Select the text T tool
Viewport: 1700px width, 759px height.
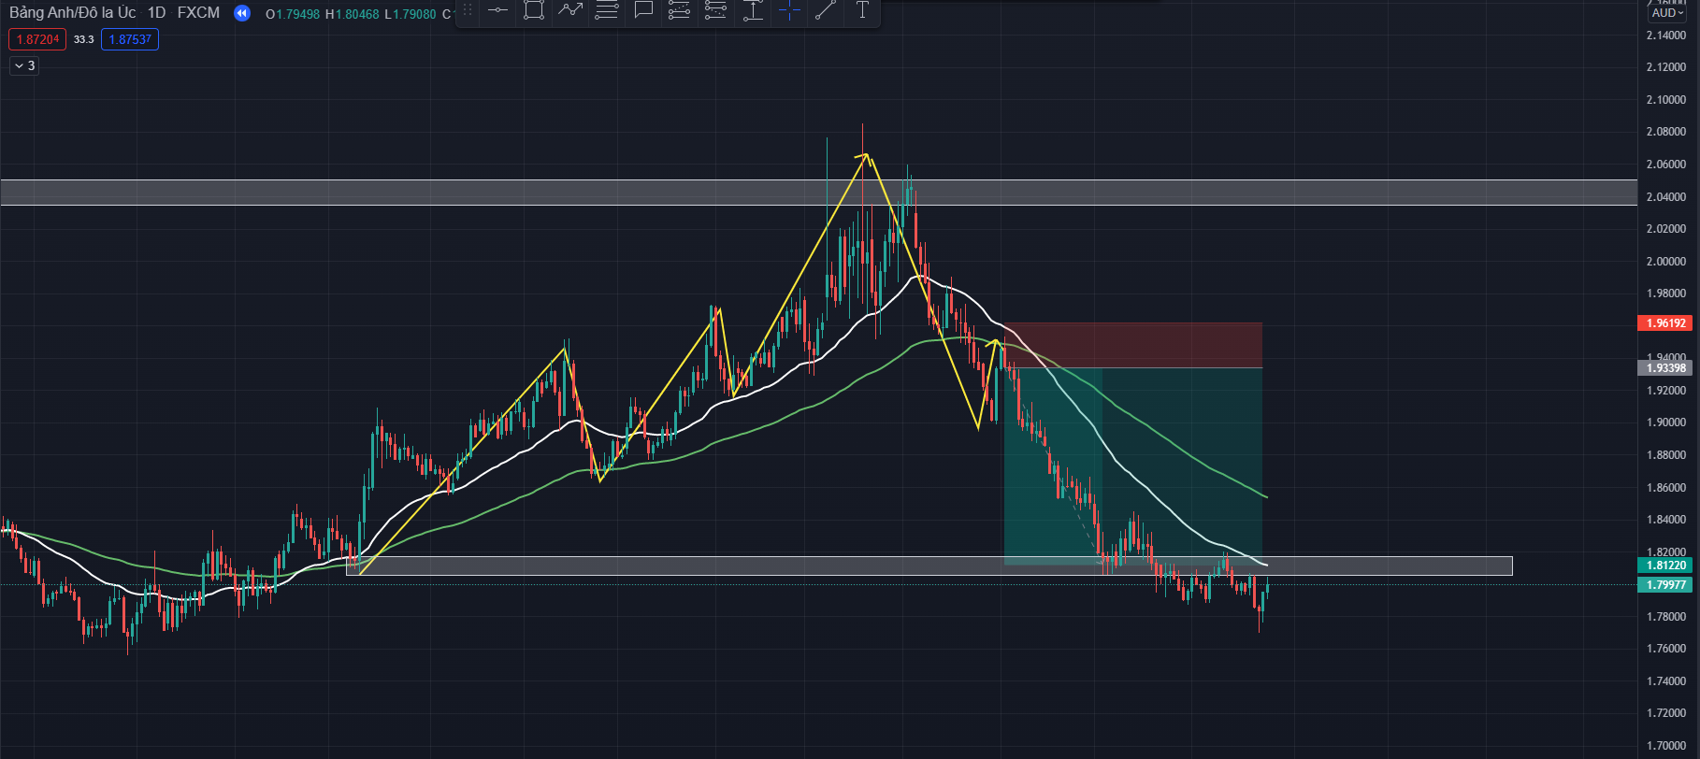click(862, 10)
